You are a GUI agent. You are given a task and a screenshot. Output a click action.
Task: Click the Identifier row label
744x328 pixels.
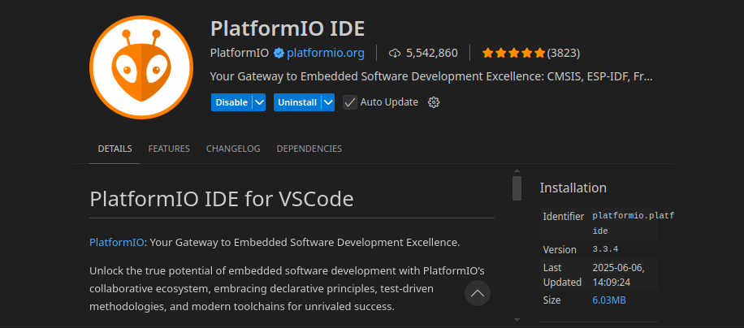tap(564, 217)
